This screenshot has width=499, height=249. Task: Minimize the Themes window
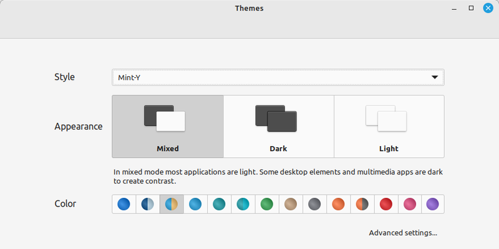(454, 9)
